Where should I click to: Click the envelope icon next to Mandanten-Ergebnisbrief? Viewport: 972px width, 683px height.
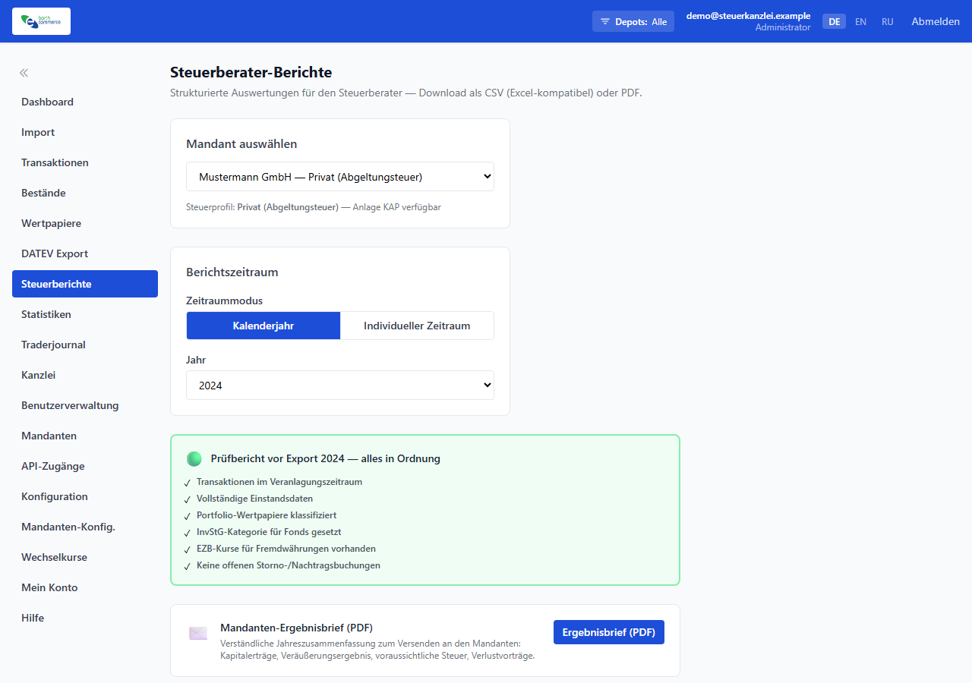tap(198, 633)
